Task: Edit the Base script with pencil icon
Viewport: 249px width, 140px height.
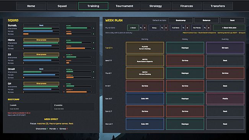Action: pyautogui.click(x=141, y=28)
